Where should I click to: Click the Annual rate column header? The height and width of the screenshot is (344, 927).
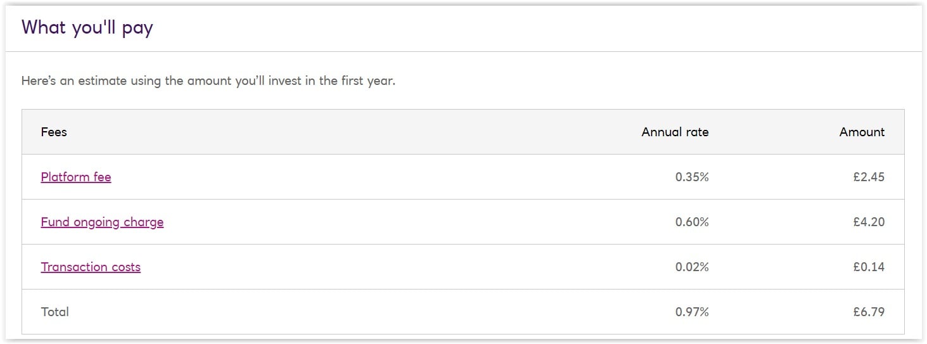[675, 132]
